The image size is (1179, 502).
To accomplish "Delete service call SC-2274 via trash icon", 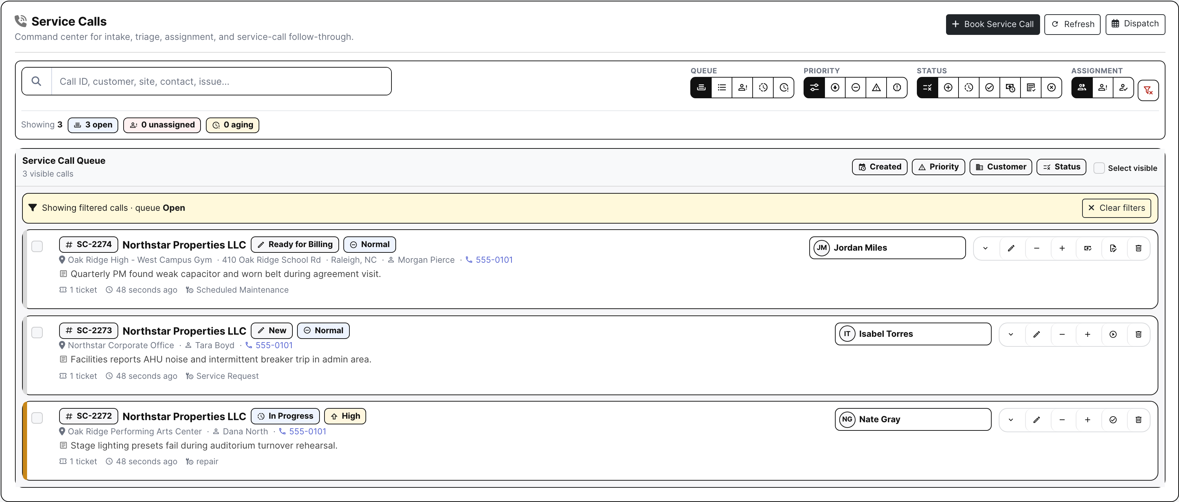I will [1138, 248].
